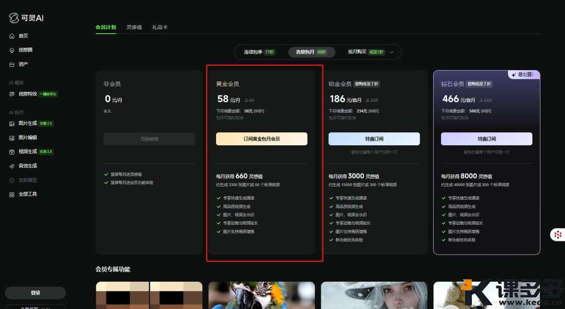Open the woman in hat thumbnail
The height and width of the screenshot is (309, 565).
click(374, 295)
